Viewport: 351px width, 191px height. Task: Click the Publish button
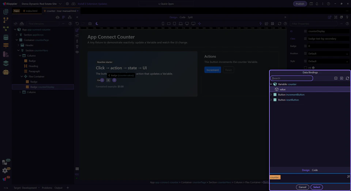(x=300, y=4)
